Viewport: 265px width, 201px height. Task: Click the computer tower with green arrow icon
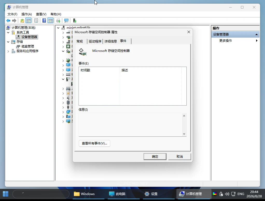(x=74, y=21)
